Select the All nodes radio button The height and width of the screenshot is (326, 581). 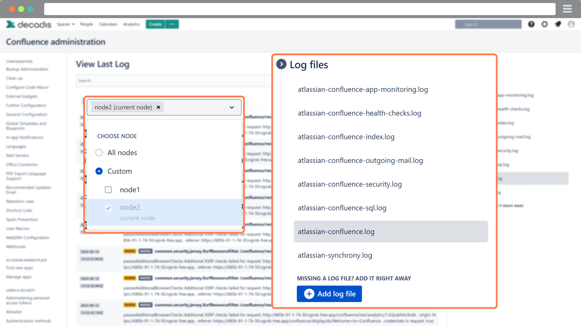coord(99,152)
